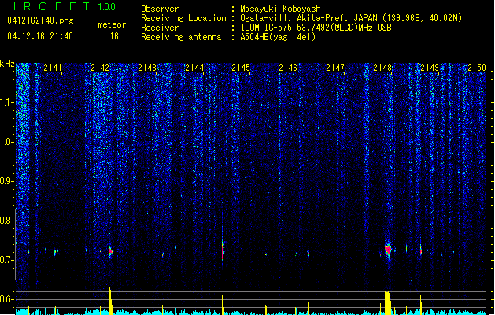Click the 2141 time axis marker
Image resolution: width=495 pixels, height=315 pixels.
(x=53, y=68)
